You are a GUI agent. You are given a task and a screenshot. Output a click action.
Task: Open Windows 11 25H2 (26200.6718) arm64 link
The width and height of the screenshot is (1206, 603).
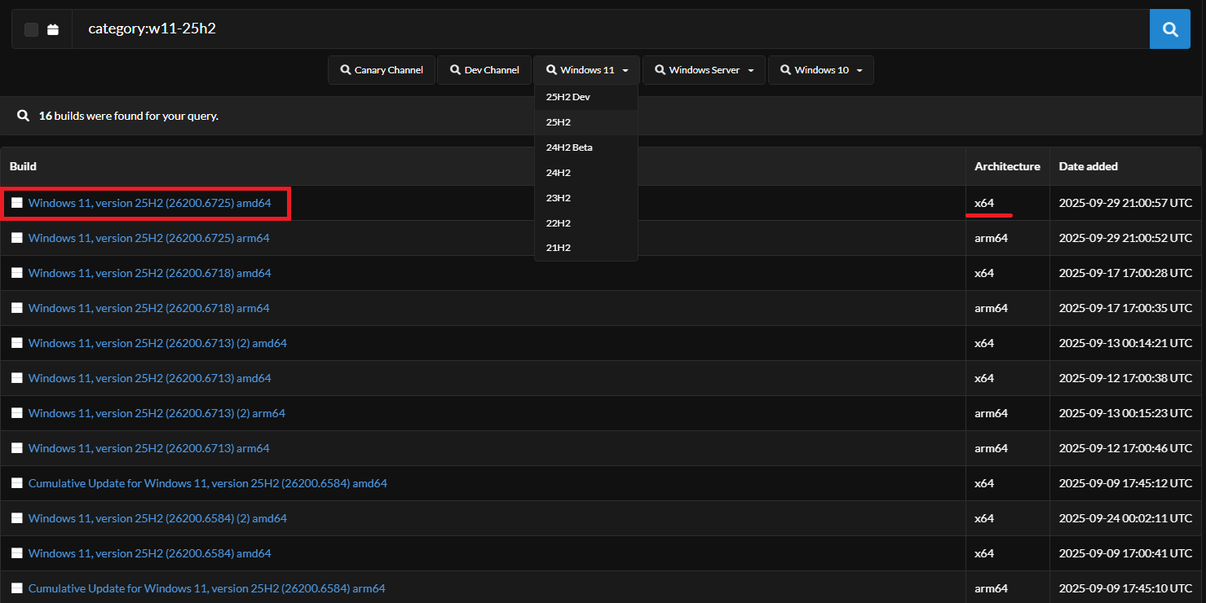[x=149, y=308]
